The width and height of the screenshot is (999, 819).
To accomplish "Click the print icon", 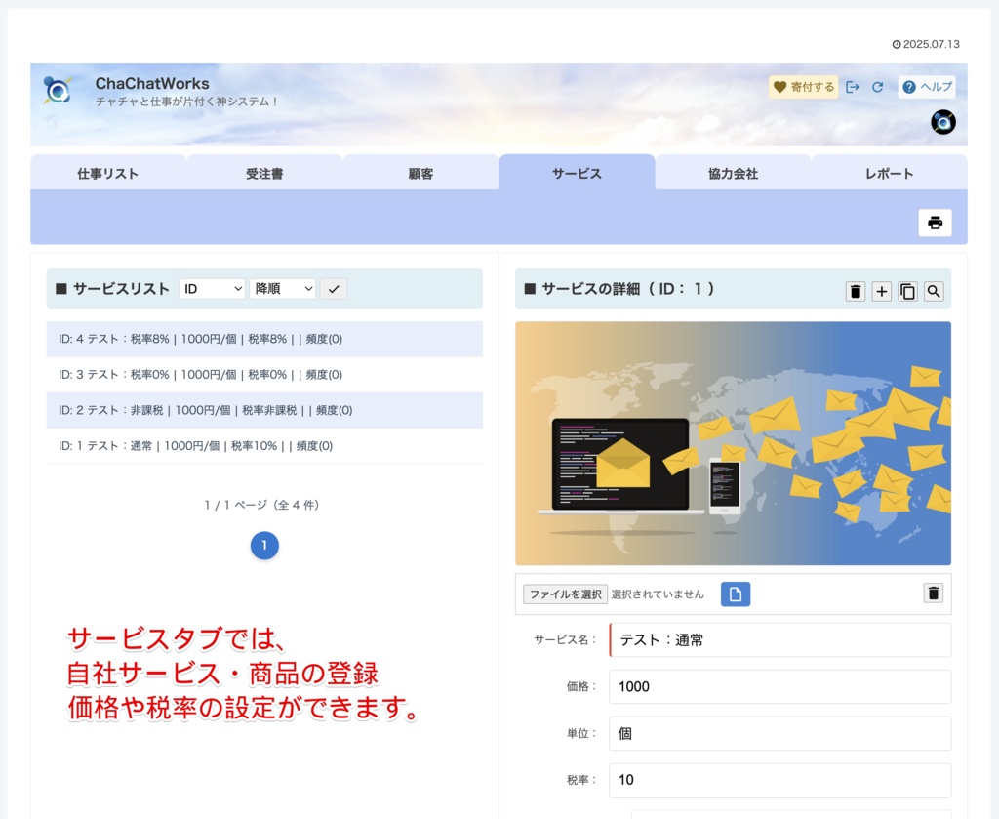I will coord(935,222).
